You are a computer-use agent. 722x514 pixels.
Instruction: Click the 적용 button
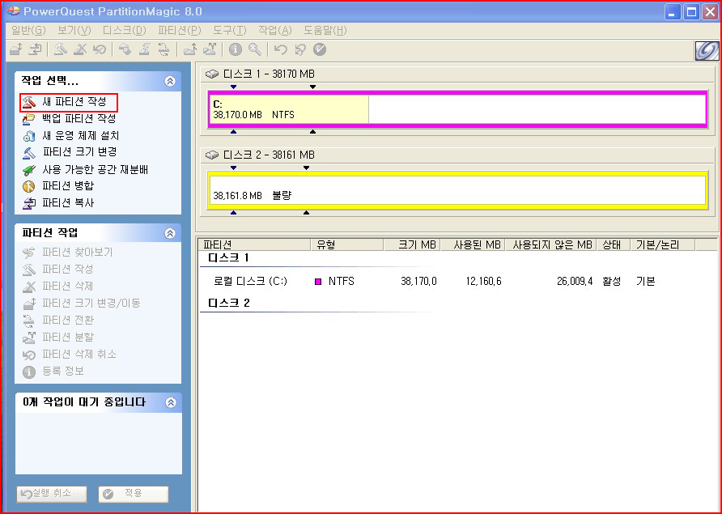[133, 494]
